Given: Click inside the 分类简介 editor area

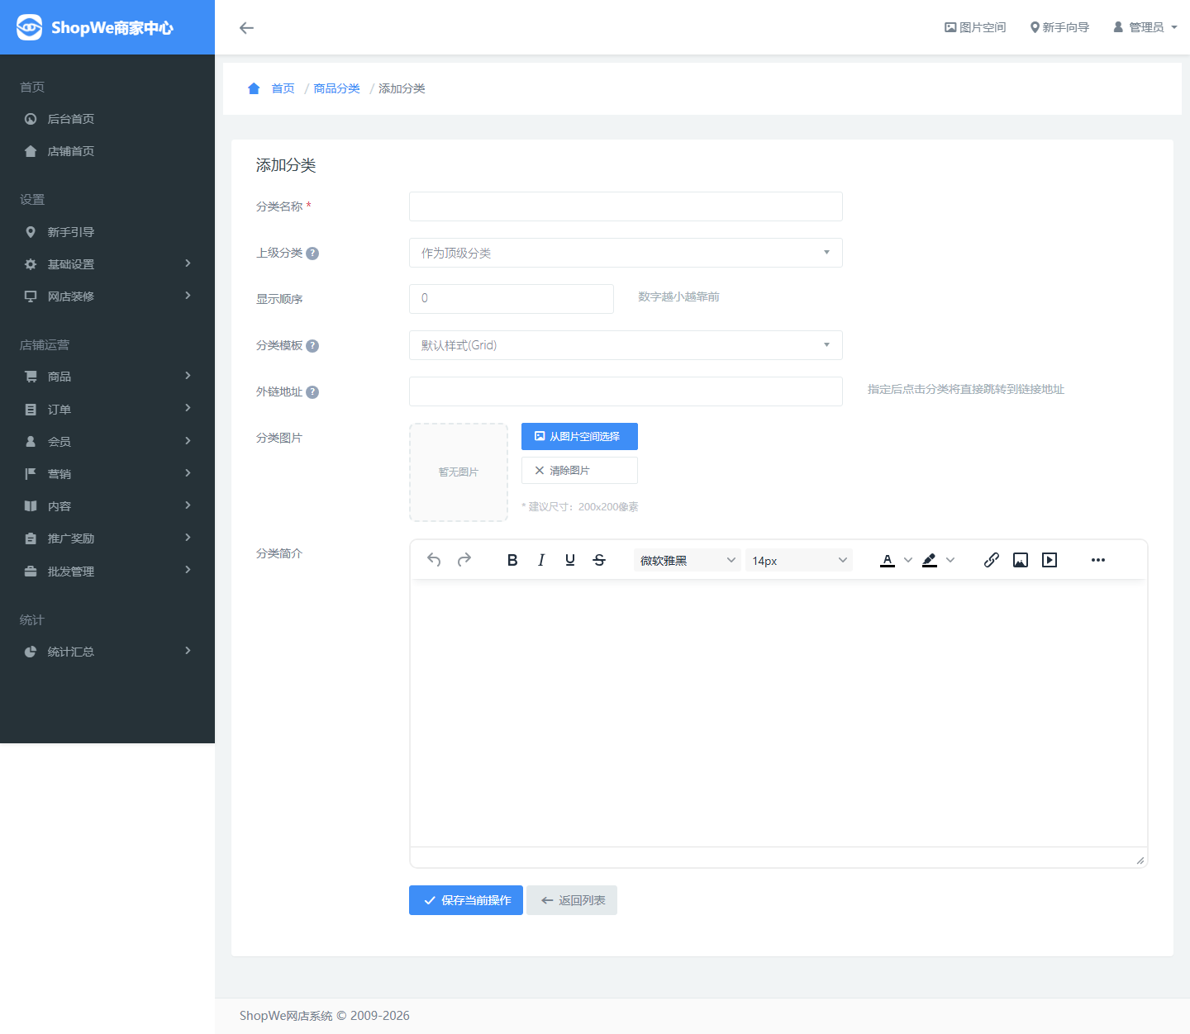Looking at the screenshot, I should tap(778, 714).
